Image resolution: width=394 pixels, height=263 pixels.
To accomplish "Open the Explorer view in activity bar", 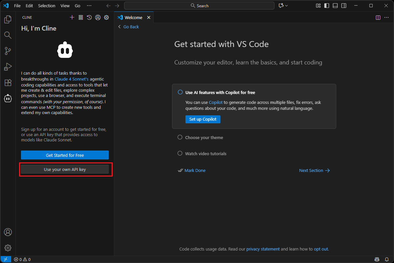I will (x=8, y=19).
